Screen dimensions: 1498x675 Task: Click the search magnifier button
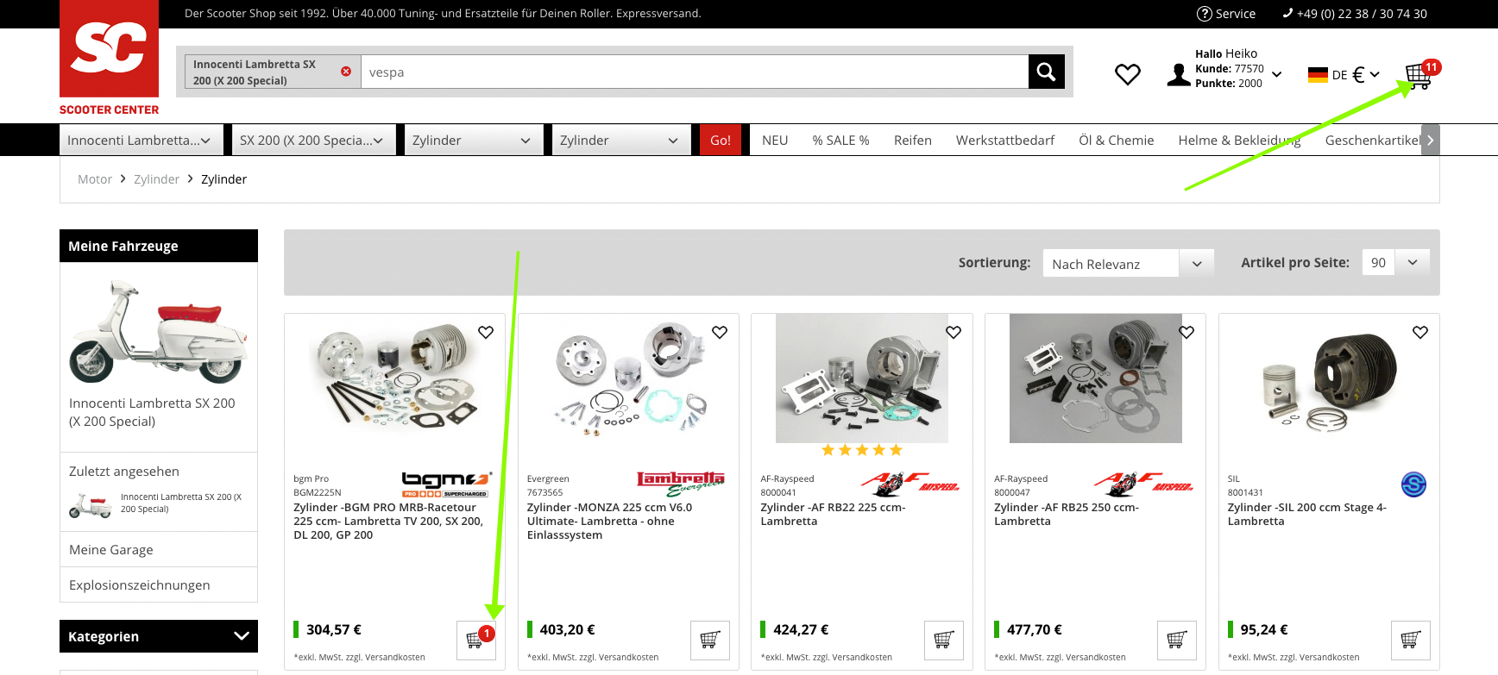pyautogui.click(x=1046, y=72)
